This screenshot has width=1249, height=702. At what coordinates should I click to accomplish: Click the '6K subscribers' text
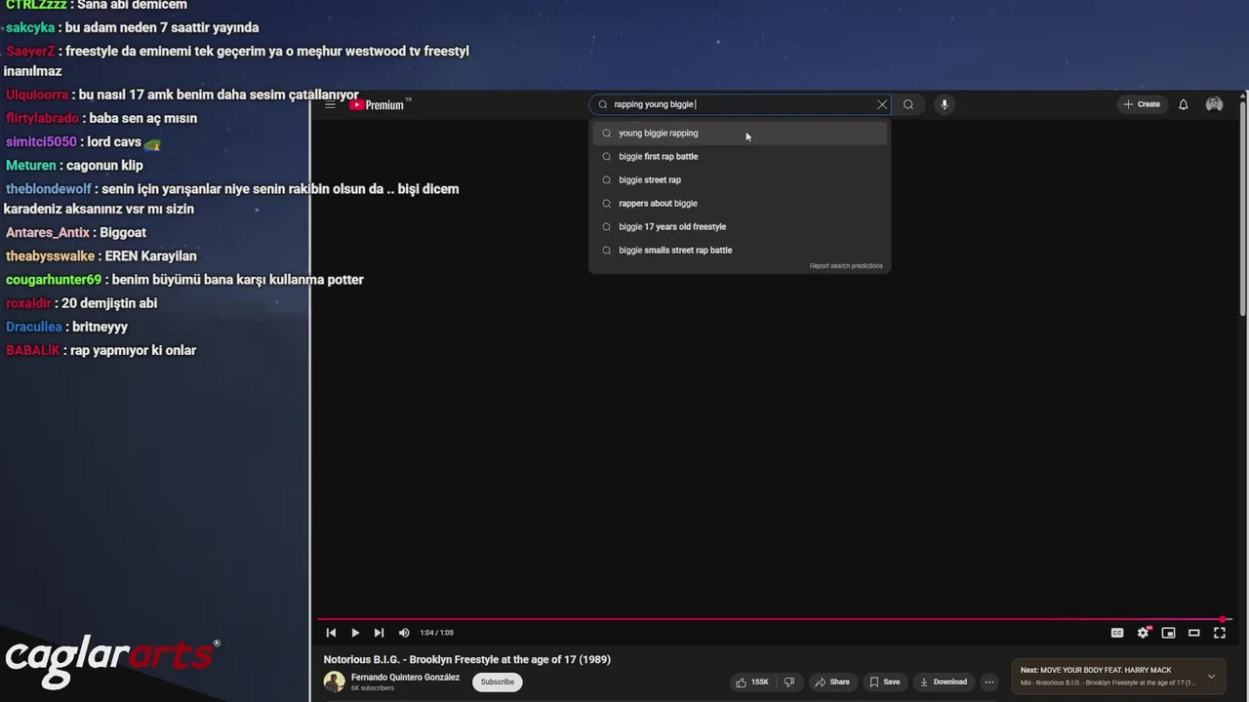373,688
